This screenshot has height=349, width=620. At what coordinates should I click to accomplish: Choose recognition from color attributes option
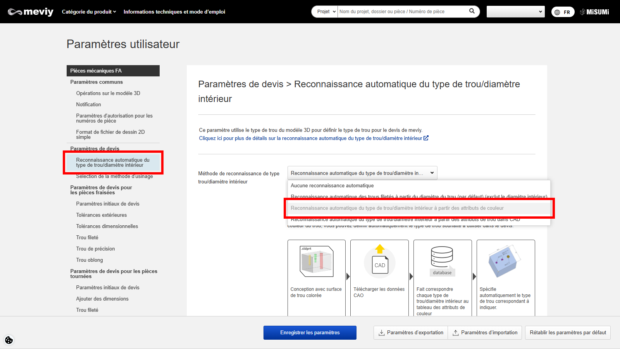tap(397, 208)
